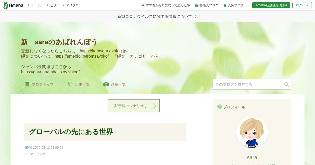
Task: Click the leaf icon beside プロフィール
Action: click(x=219, y=107)
